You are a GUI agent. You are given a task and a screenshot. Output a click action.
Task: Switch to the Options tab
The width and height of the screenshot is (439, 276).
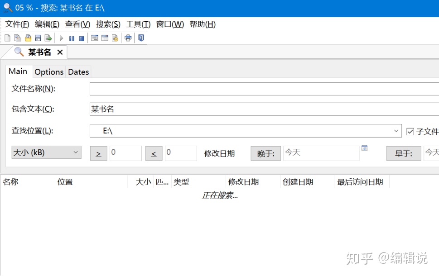(49, 72)
